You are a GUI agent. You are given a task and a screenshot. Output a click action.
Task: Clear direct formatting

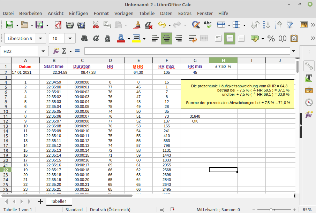click(149, 25)
